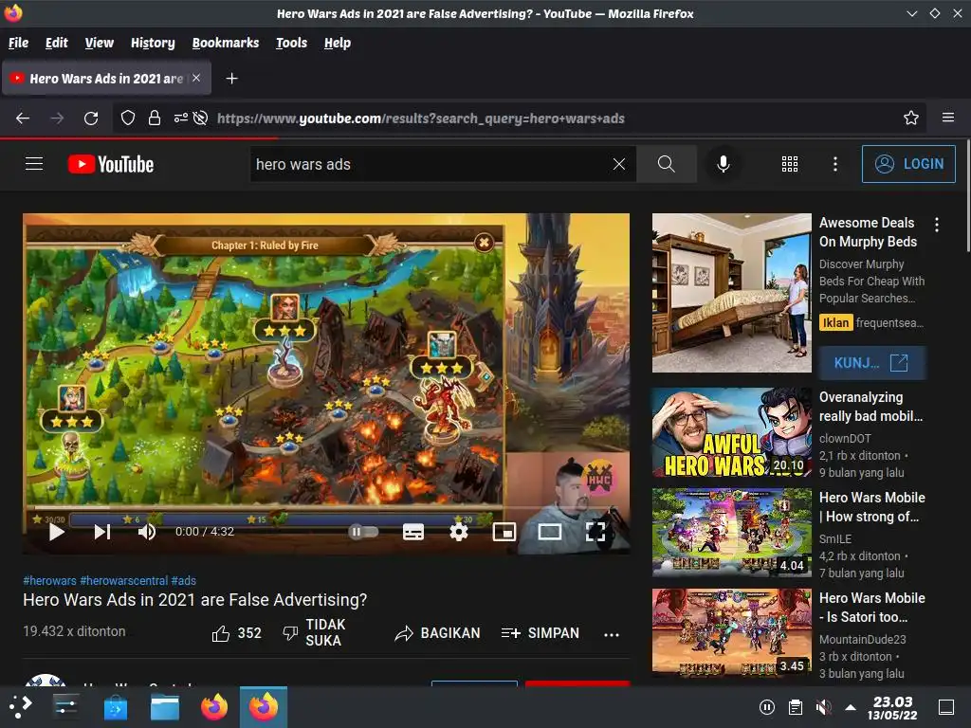Open Discover software store in taskbar

(115, 707)
